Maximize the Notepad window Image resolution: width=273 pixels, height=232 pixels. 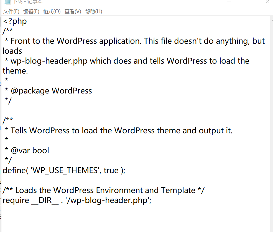[x=248, y=2]
